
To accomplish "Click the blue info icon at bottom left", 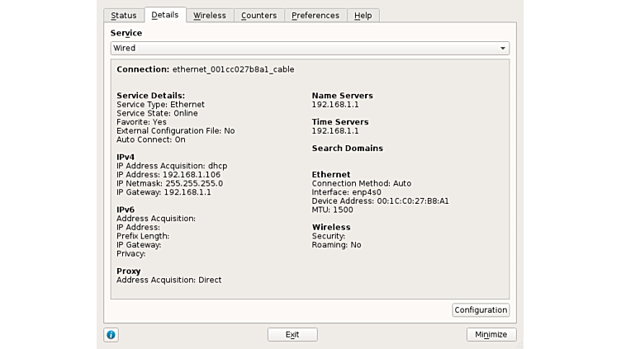I will (111, 334).
